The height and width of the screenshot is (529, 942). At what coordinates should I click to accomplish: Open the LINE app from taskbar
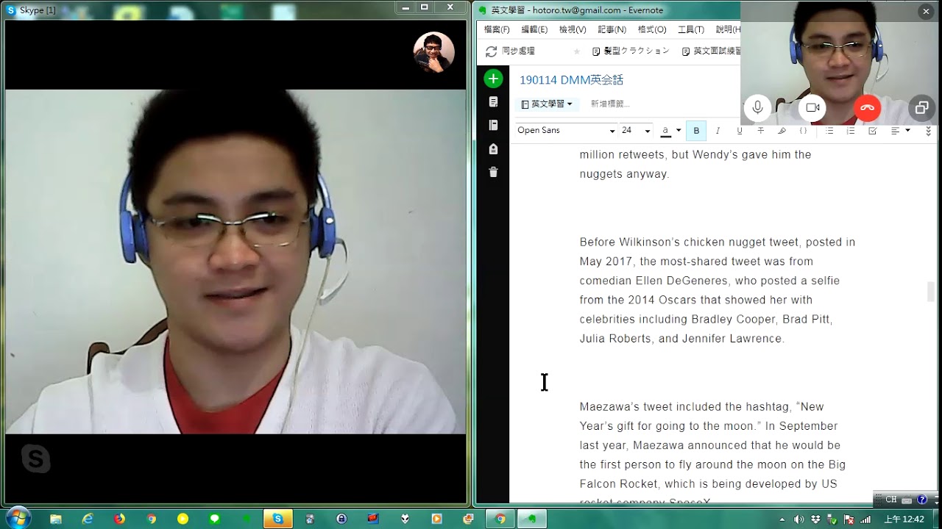click(x=214, y=519)
